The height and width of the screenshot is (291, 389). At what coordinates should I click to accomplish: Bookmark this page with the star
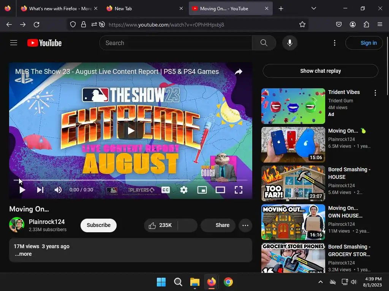(x=302, y=25)
